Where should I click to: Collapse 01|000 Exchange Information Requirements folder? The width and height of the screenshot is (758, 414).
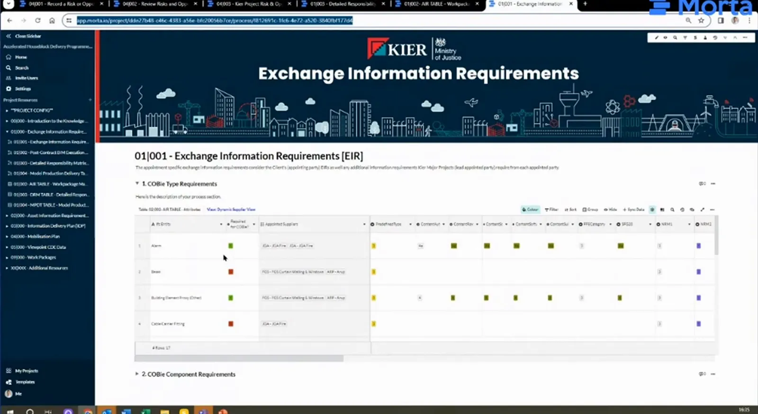(7, 132)
